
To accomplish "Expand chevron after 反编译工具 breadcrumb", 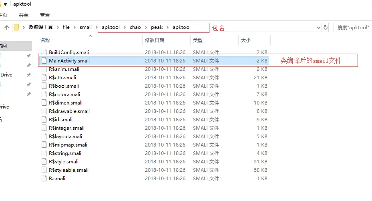I will click(58, 28).
